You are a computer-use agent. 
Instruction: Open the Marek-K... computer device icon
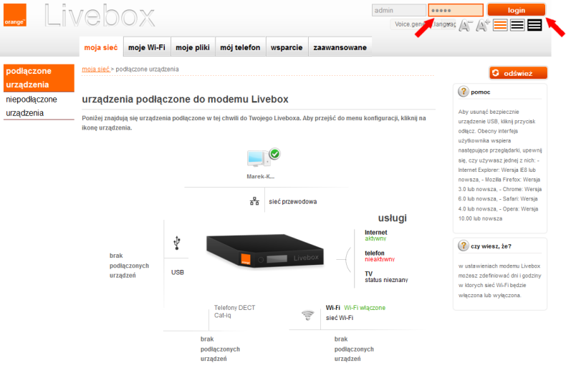259,159
